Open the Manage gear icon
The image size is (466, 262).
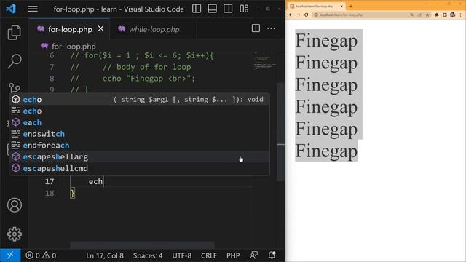(x=15, y=234)
